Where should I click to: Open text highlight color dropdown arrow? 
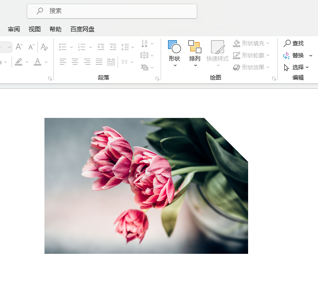click(27, 62)
